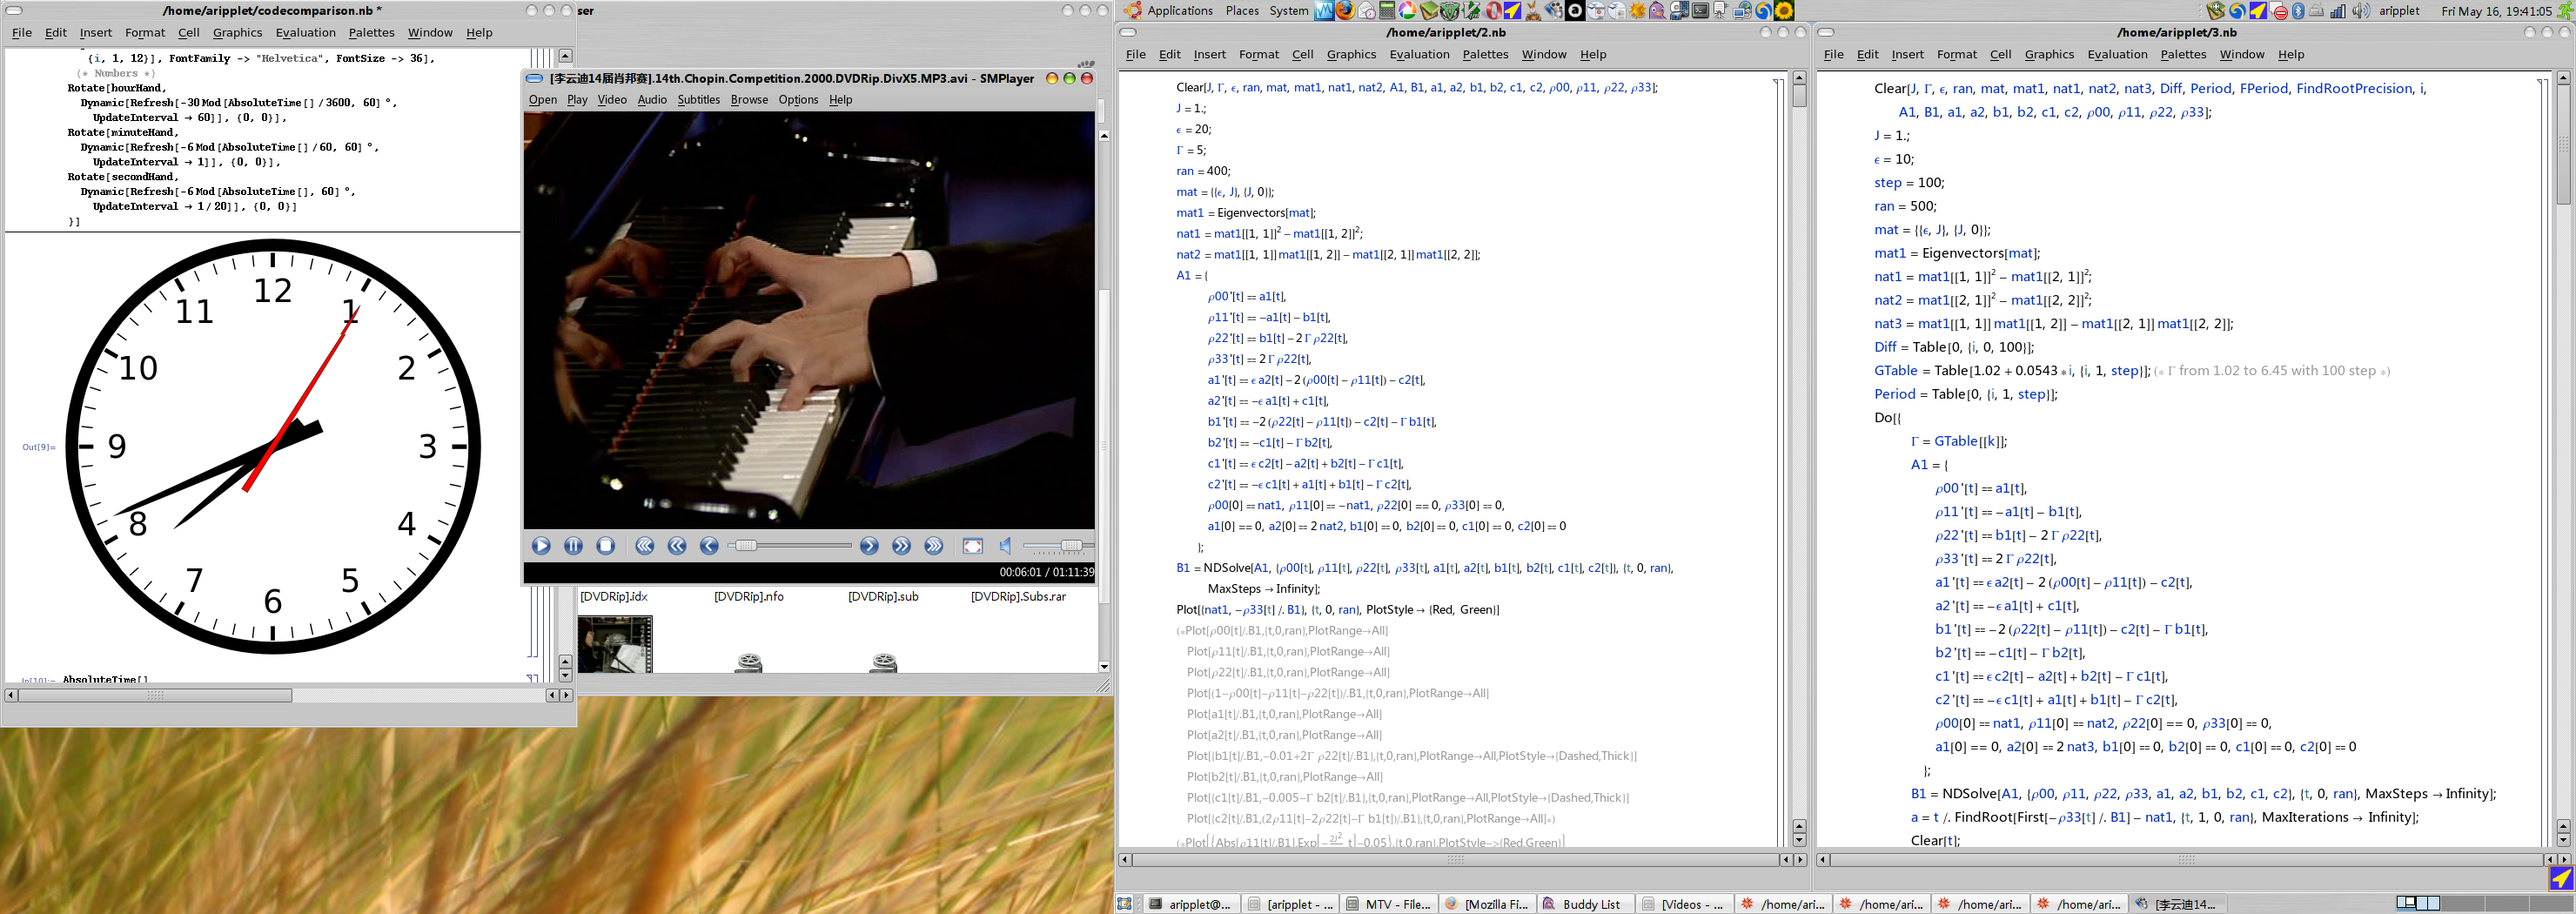The width and height of the screenshot is (2576, 914).
Task: Click the [DVDRip].idx file label
Action: [614, 597]
